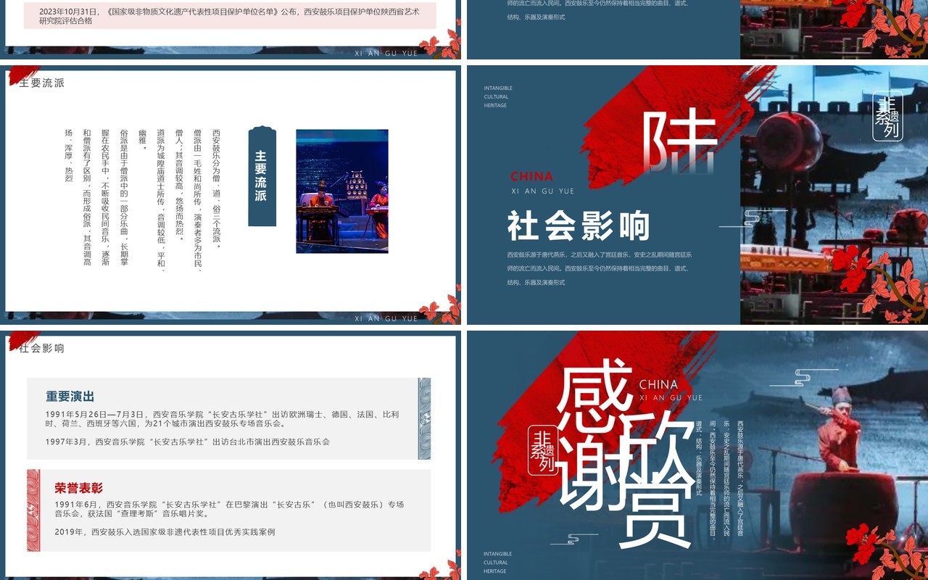Click INTANGIBLE CULTURAL HERITAGE text on 陆 slide
Viewport: 928px width, 580px height.
(x=498, y=96)
